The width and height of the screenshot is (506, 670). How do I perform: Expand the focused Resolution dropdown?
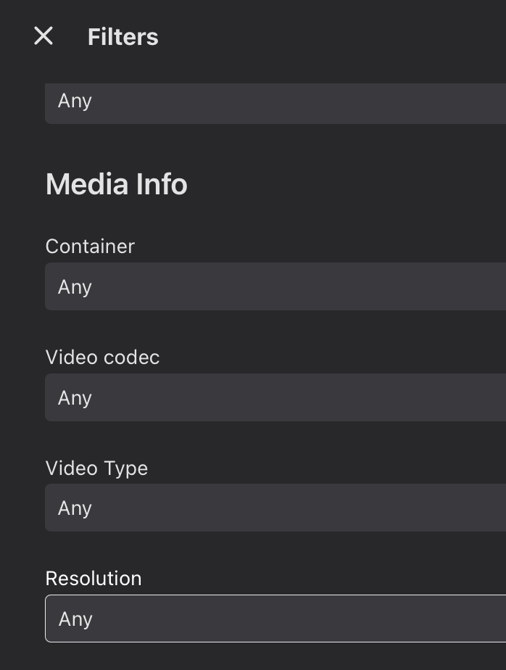[275, 619]
